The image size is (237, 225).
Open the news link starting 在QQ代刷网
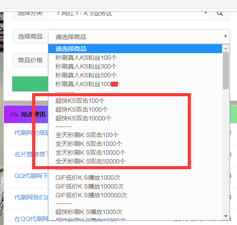pos(31,219)
